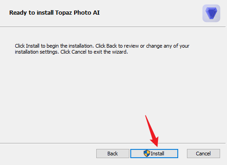Click the "Install" text beside the shield

point(157,154)
